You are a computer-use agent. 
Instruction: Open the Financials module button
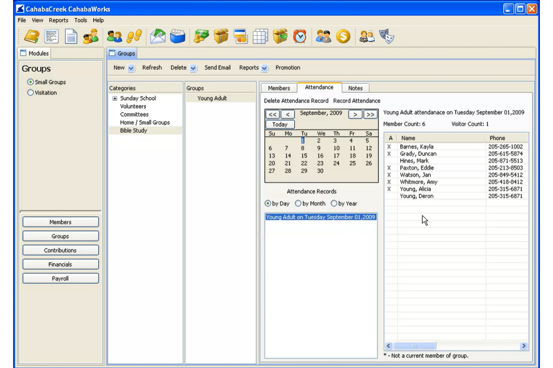point(61,264)
